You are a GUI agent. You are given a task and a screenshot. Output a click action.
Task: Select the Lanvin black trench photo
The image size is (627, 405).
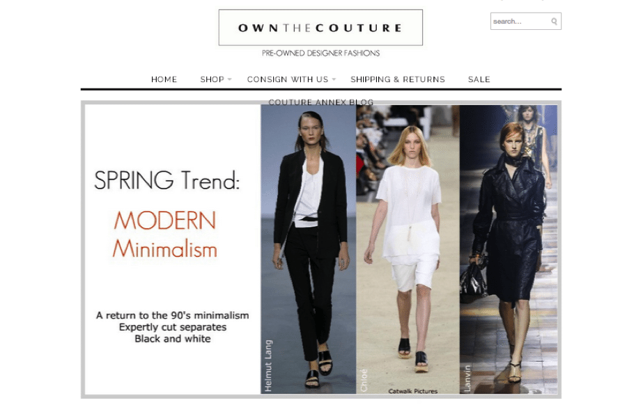coord(509,249)
